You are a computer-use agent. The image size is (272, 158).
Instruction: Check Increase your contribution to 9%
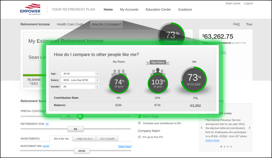tap(139, 123)
